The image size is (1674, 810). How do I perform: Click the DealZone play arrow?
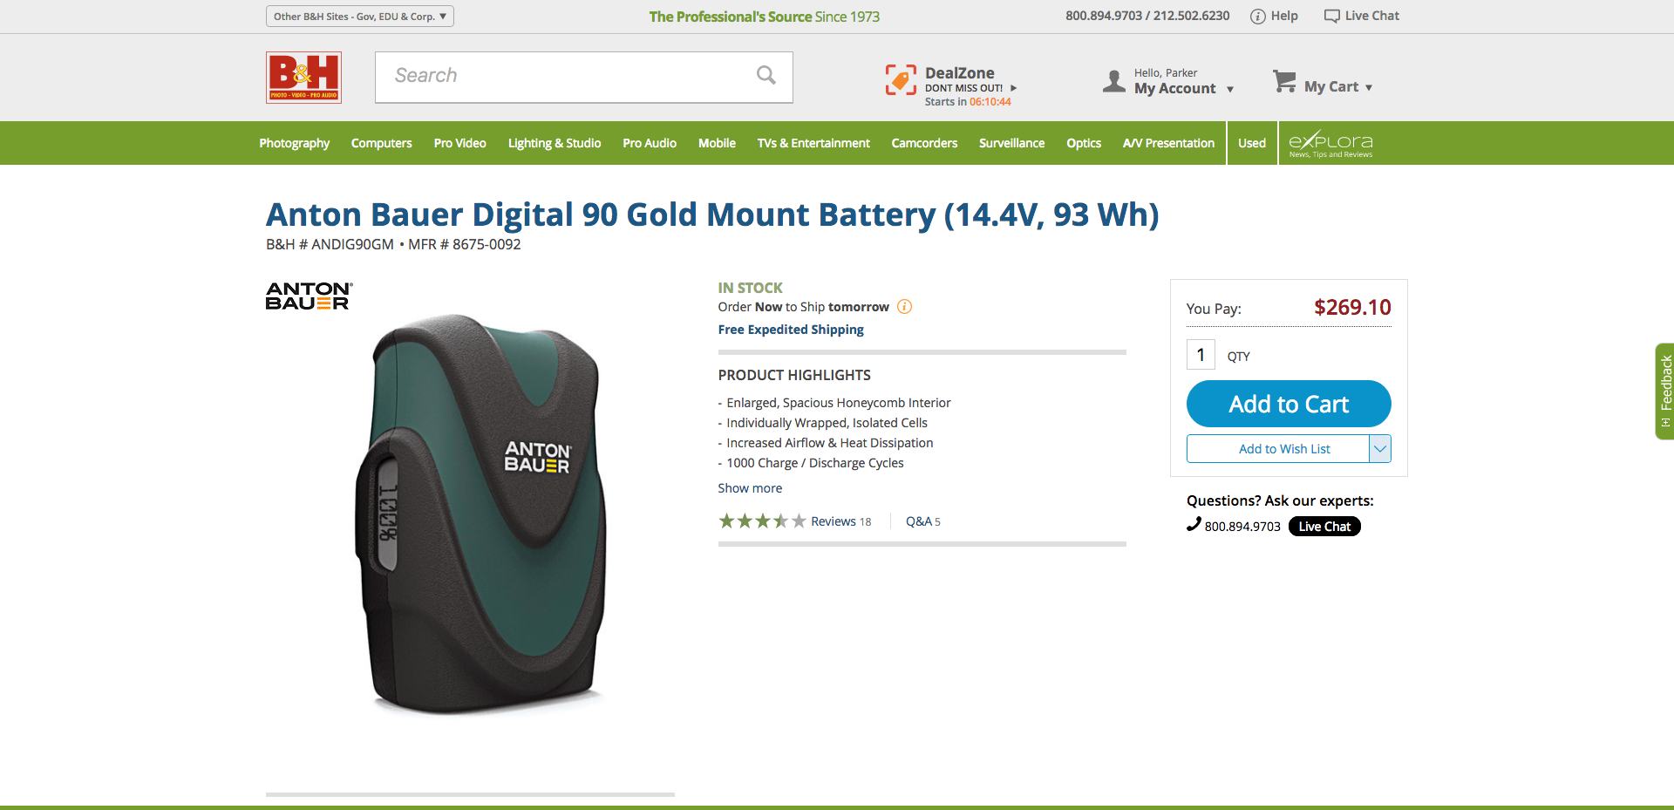click(1014, 88)
